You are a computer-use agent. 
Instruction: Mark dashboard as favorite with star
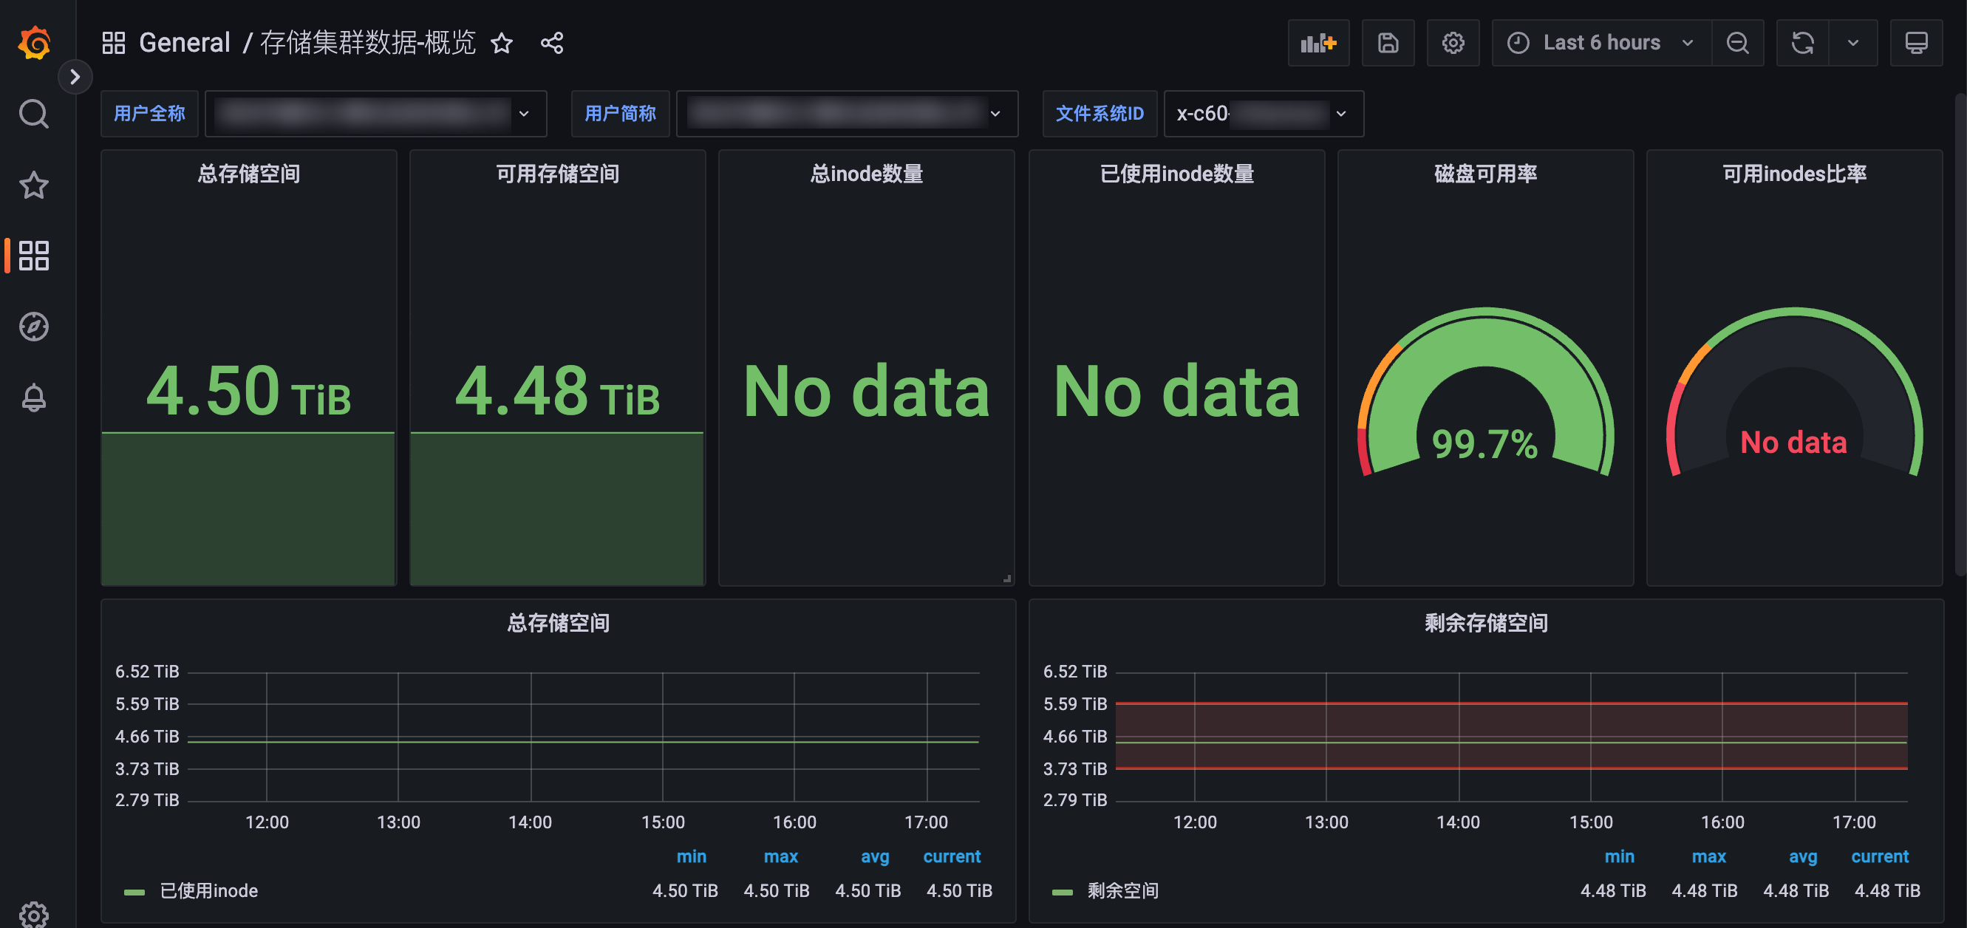pos(502,43)
